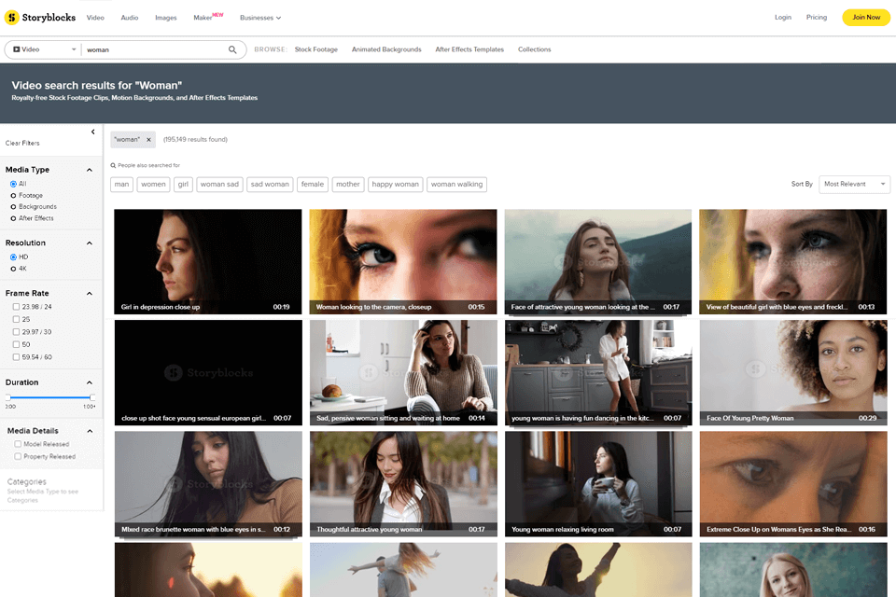Click the "woman sad" suggestion tag
Image resolution: width=896 pixels, height=597 pixels.
(x=219, y=185)
